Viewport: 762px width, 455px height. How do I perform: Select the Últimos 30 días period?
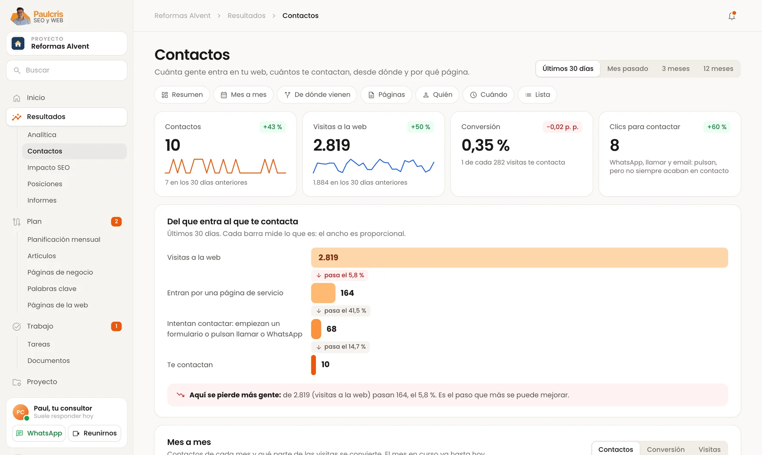tap(568, 69)
